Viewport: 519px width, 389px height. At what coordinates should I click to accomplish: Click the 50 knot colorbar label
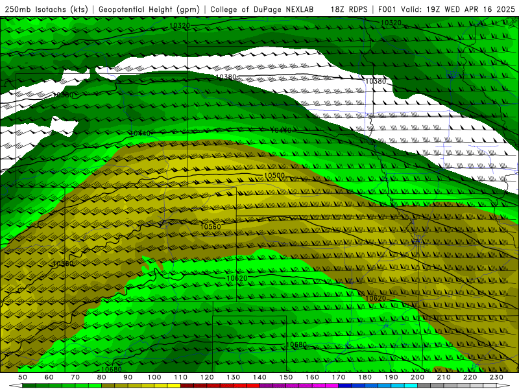coord(23,377)
